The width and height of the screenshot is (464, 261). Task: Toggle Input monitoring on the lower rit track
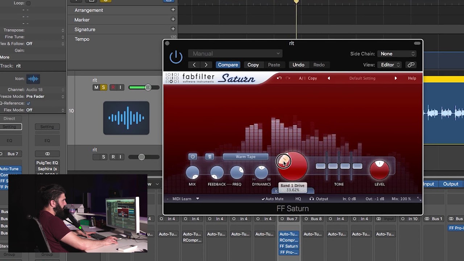[x=120, y=157]
